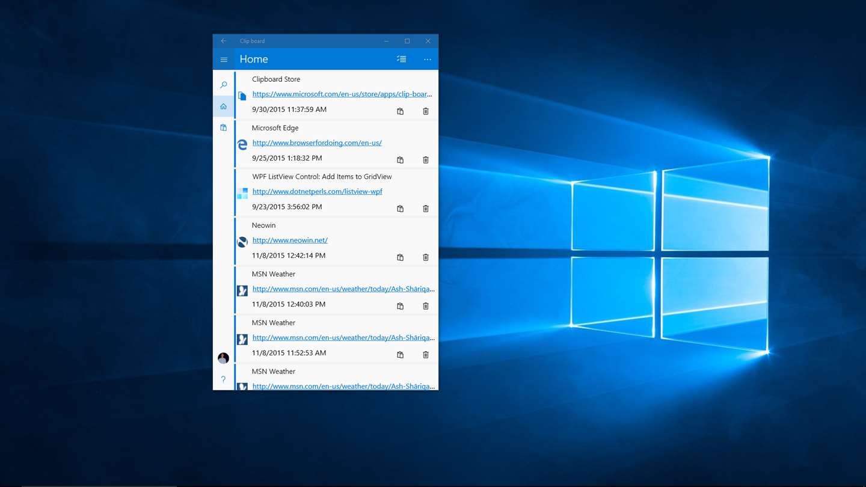Copy MSN Weather entry from 11:52:53 AM
The height and width of the screenshot is (487, 866).
point(400,355)
